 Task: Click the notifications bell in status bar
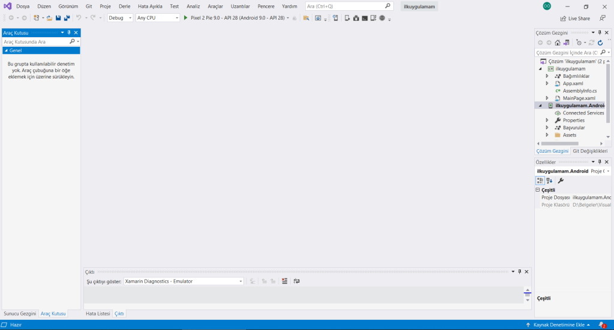pos(601,325)
